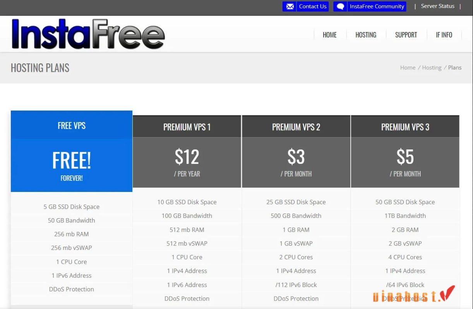Viewport: 473px width, 309px height.
Task: Select the FREE VPS plan header
Action: tap(71, 126)
